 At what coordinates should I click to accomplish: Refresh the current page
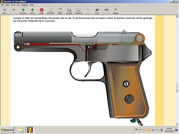point(51,11)
